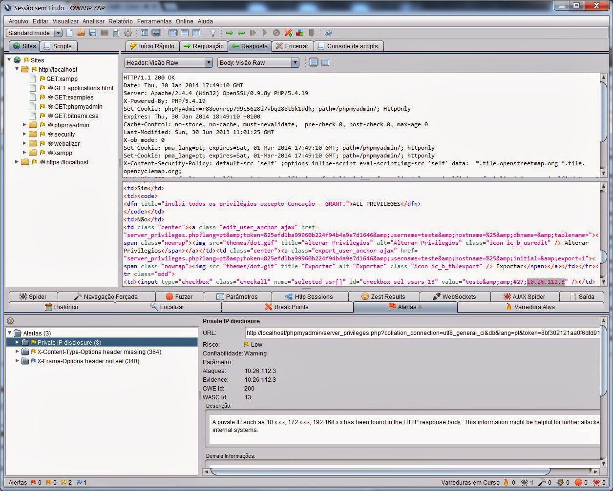Click the Spider status icon in status bar

[524, 482]
